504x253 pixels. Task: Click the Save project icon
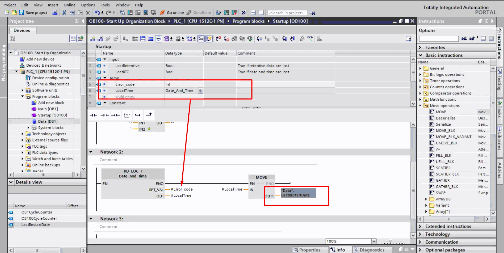point(22,13)
